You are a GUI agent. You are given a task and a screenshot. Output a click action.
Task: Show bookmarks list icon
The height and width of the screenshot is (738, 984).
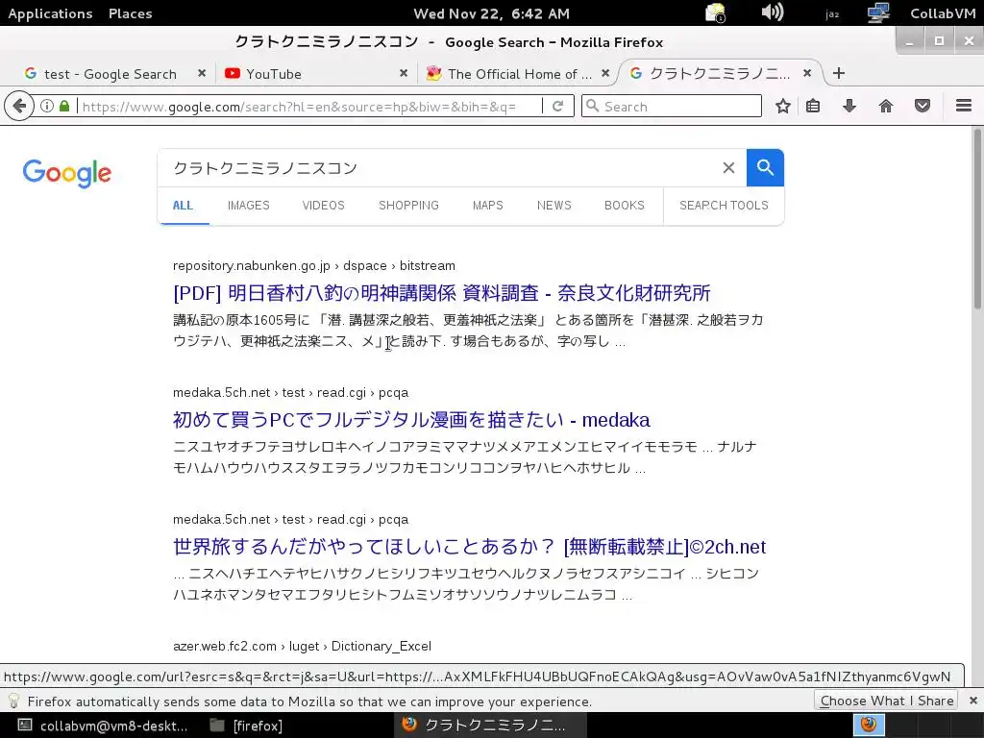pos(813,106)
